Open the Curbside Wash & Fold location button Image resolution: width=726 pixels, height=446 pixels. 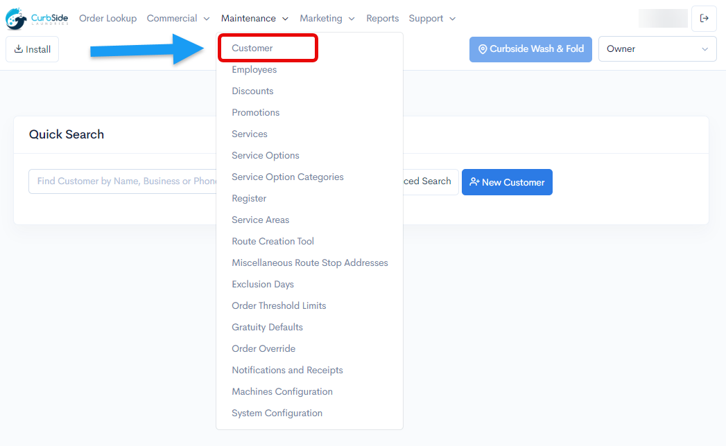pyautogui.click(x=530, y=49)
